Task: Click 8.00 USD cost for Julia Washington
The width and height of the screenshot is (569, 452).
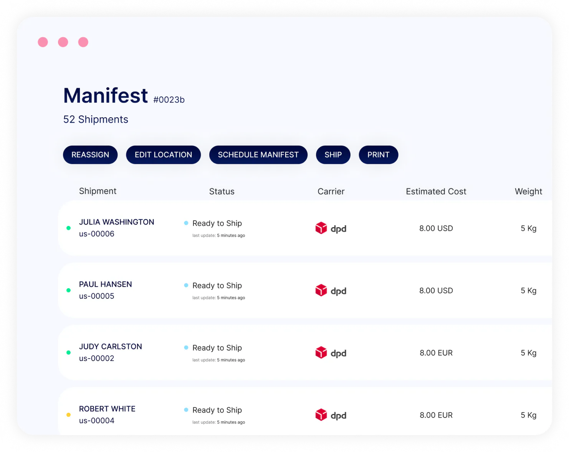Action: 436,228
